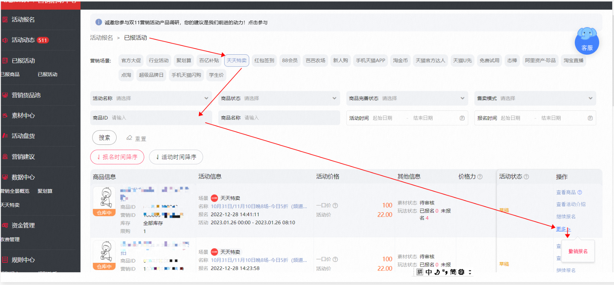This screenshot has height=285, width=614.
Task: Click the 活动盘货 sidebar icon
Action: click(x=5, y=136)
